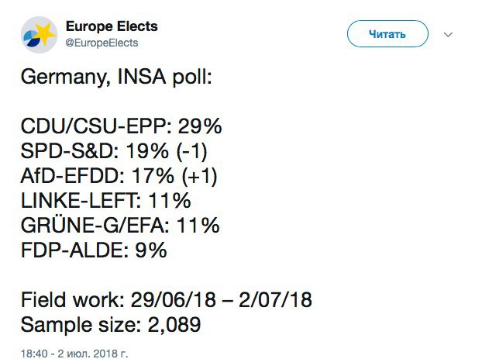Expand the tweet options chevron menu
Viewport: 482px width, 359px height.
point(448,34)
